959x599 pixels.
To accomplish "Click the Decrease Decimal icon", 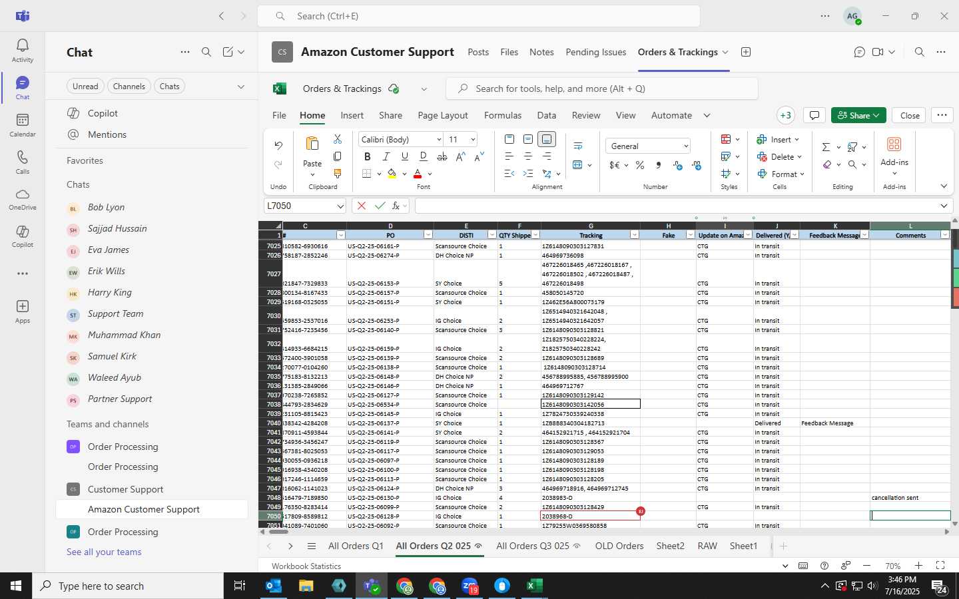I will click(x=696, y=165).
